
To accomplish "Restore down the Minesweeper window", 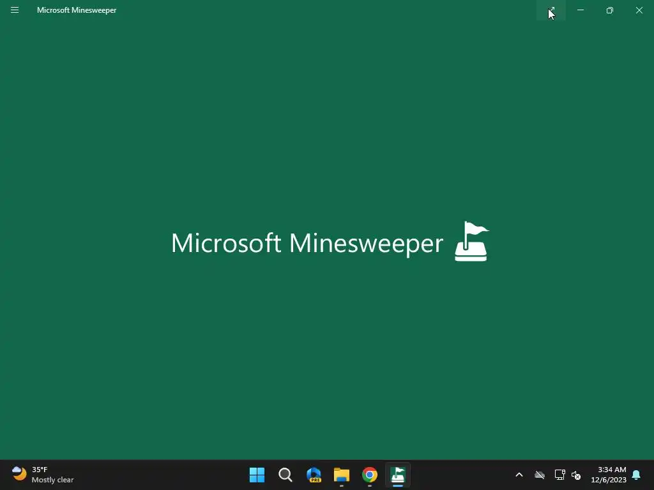I will (609, 10).
